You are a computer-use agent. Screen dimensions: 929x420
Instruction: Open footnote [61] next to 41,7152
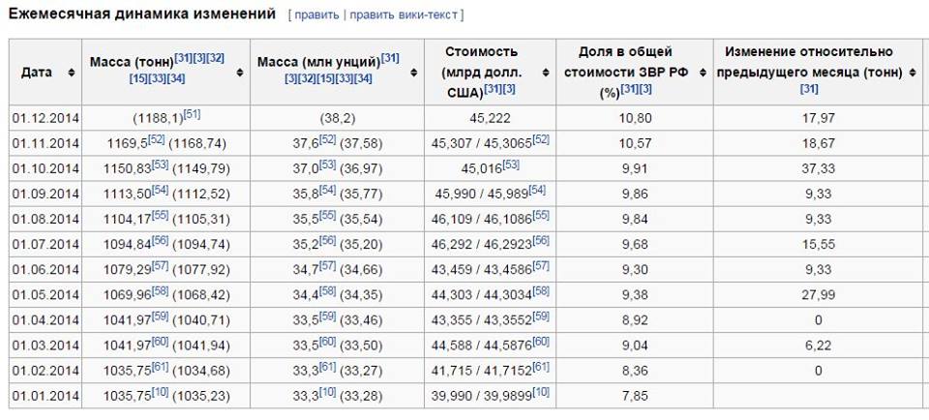(x=540, y=367)
